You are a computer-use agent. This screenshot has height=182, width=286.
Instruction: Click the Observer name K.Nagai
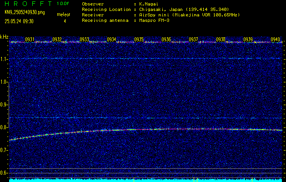(x=149, y=4)
